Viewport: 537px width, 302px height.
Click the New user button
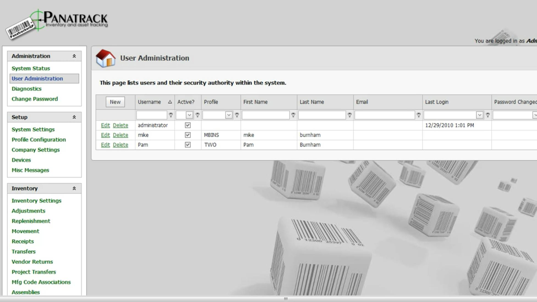(x=115, y=102)
